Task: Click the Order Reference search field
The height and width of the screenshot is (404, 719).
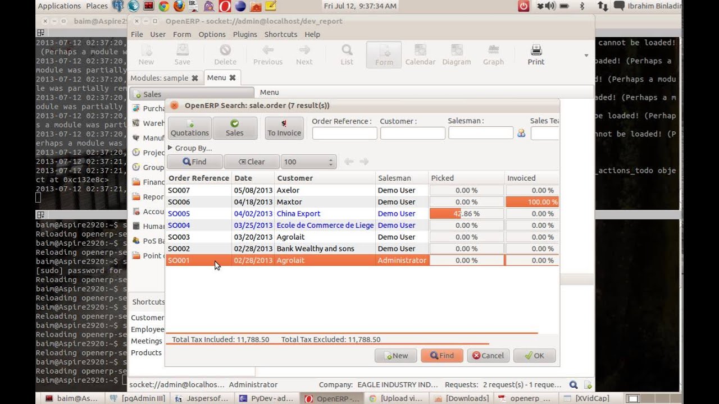Action: coord(344,133)
